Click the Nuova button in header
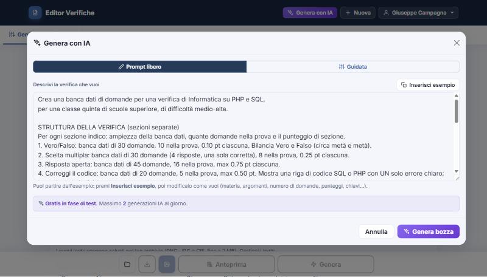 click(x=358, y=13)
